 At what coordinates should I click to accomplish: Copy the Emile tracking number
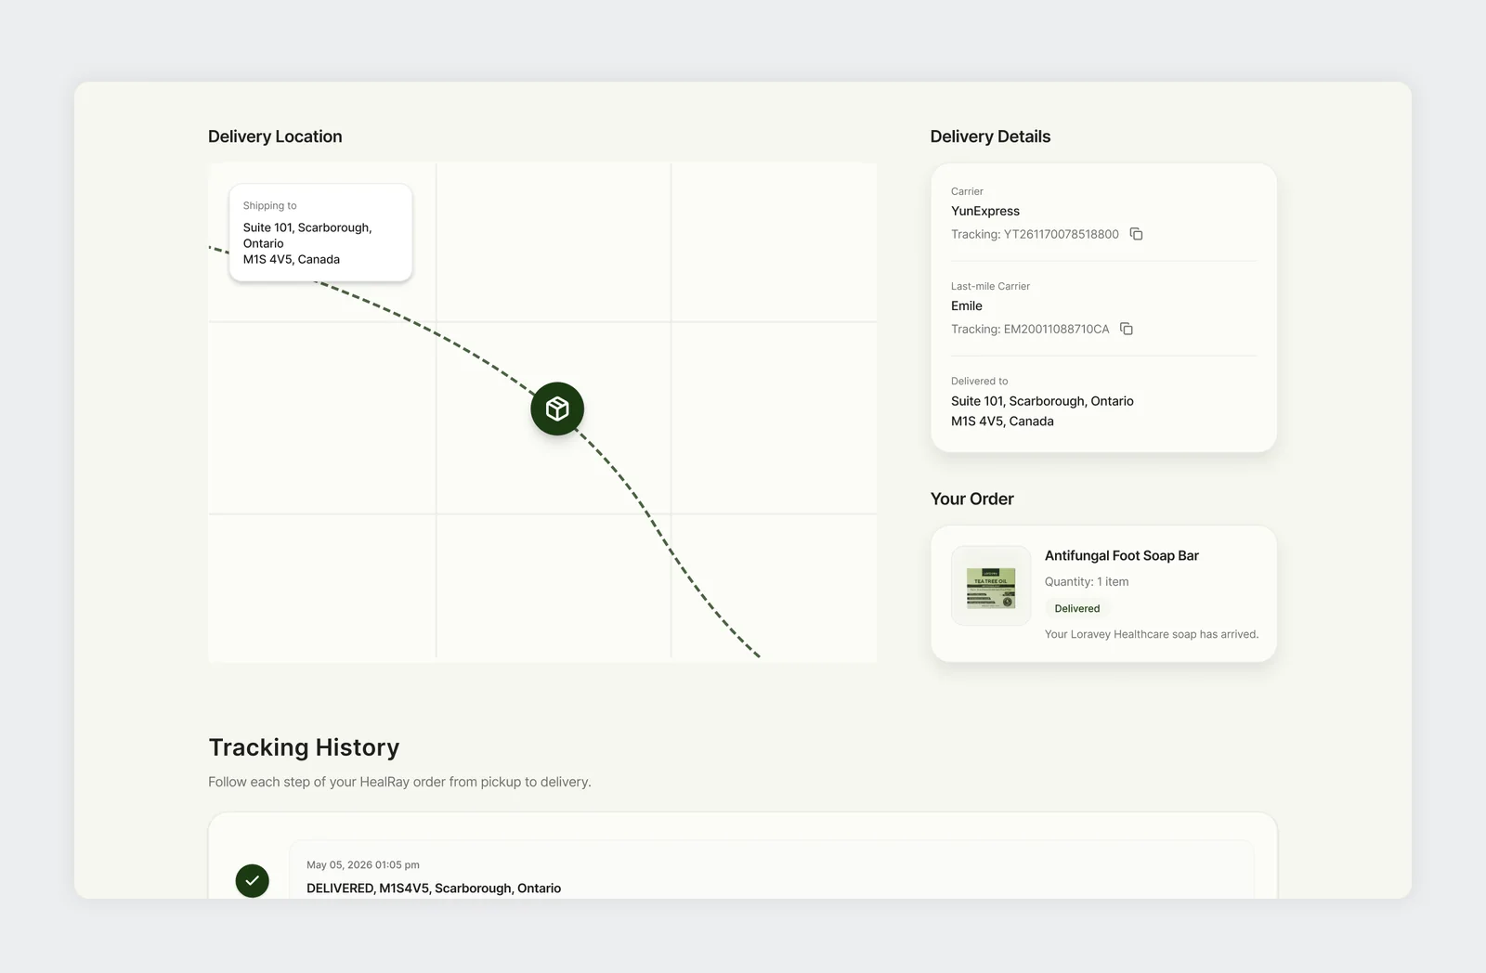coord(1127,329)
